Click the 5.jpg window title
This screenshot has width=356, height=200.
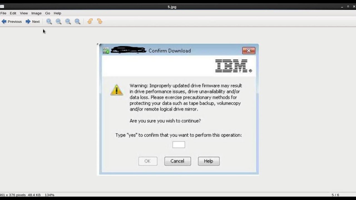[x=172, y=7]
